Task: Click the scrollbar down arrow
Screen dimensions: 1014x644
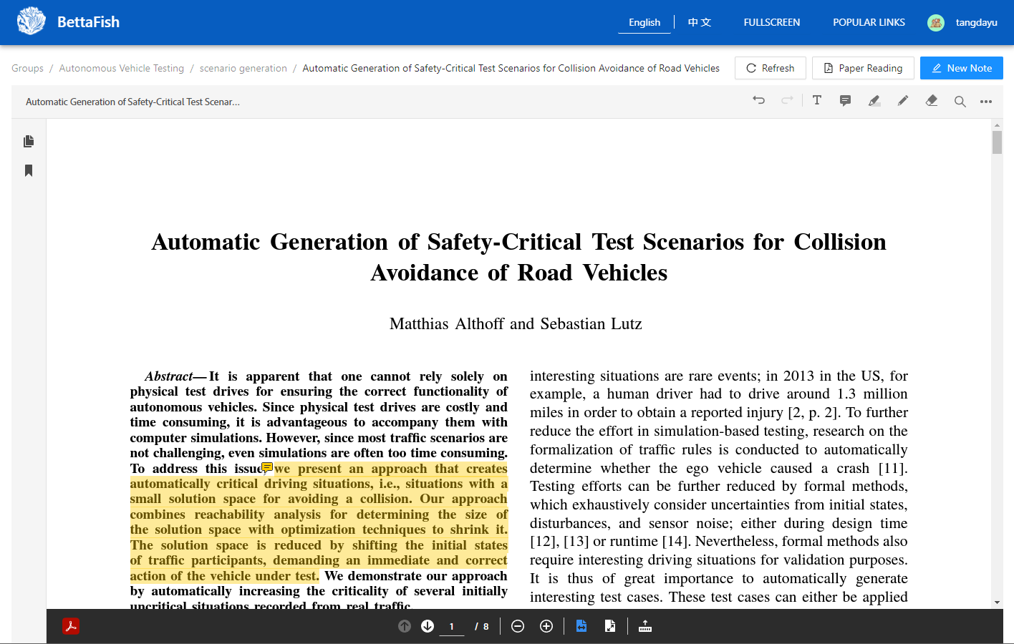Action: point(997,602)
